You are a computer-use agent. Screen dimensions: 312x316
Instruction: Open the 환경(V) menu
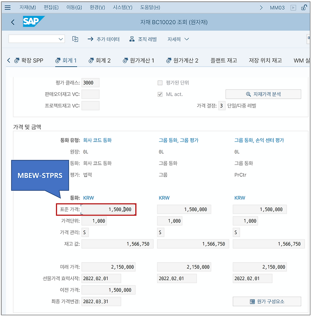pos(97,7)
